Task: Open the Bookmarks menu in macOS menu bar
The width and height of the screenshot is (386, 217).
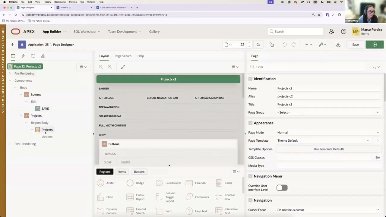Action: click(60, 2)
